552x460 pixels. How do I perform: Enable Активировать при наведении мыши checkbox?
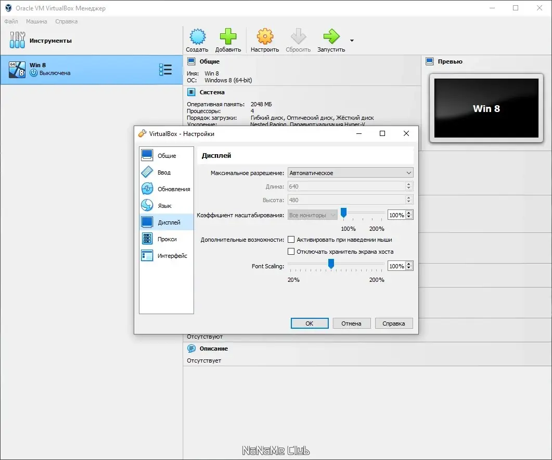pyautogui.click(x=291, y=239)
